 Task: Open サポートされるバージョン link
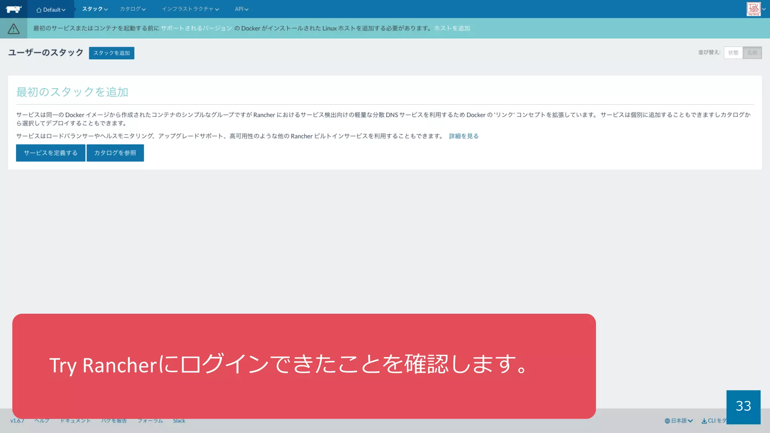pos(196,28)
